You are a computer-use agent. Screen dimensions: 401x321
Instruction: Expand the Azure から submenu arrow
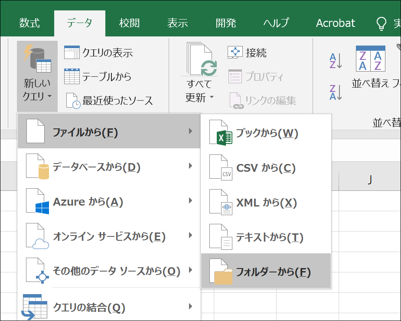190,200
